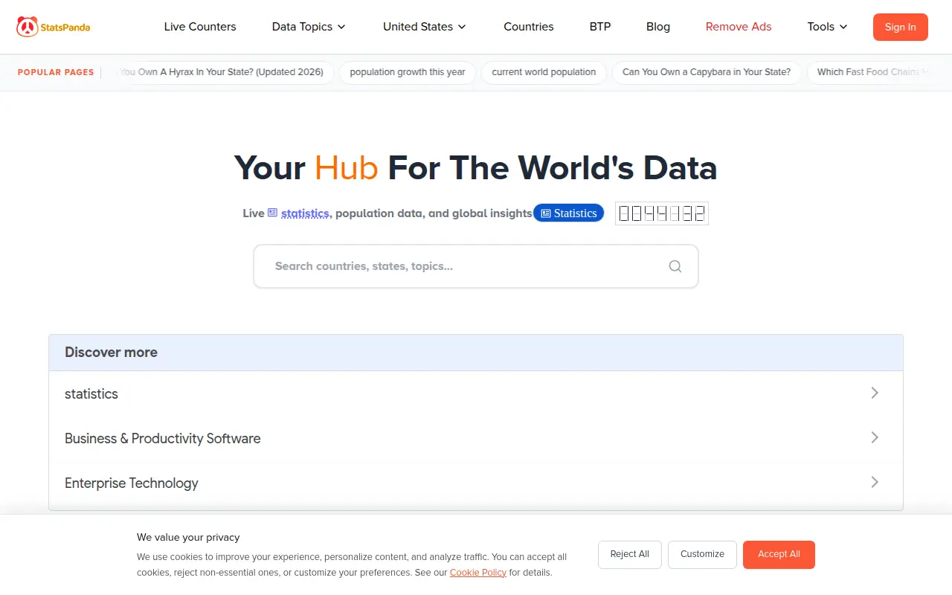Image resolution: width=952 pixels, height=595 pixels.
Task: Click the chevron on the statistics row
Action: coord(875,393)
